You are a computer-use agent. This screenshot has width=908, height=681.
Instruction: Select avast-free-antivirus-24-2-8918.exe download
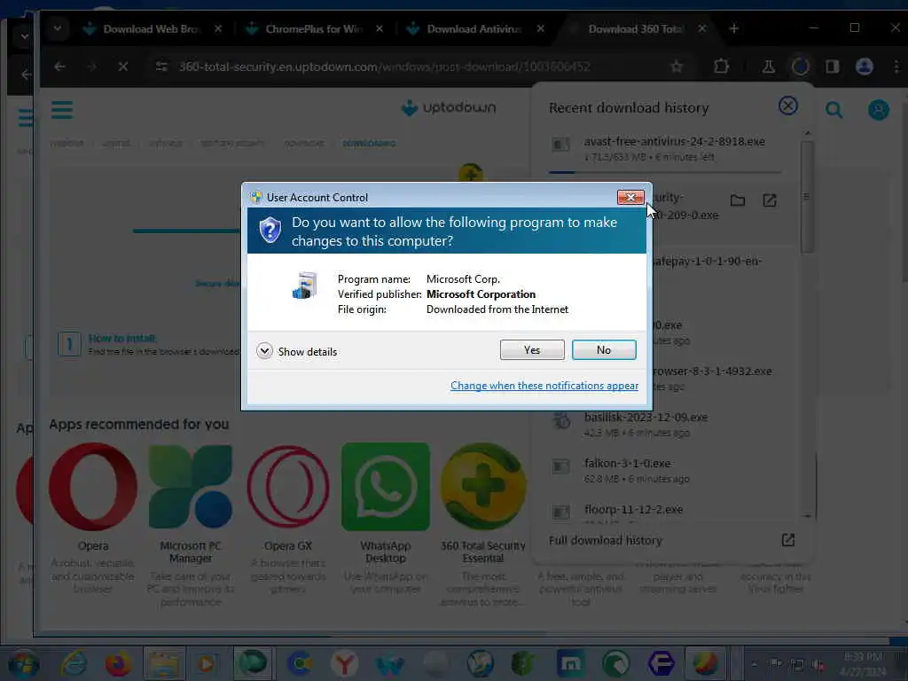click(665, 149)
